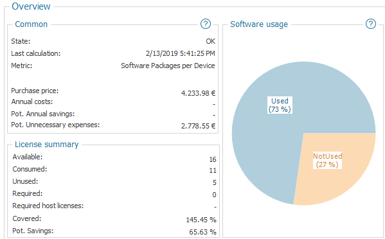The height and width of the screenshot is (239, 385).
Task: Click the Covered percentage 145.45 %
Action: coord(201,220)
